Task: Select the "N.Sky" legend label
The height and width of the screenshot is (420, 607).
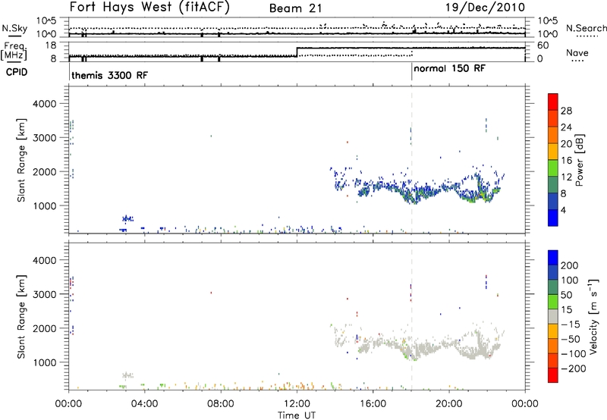Action: pos(14,28)
